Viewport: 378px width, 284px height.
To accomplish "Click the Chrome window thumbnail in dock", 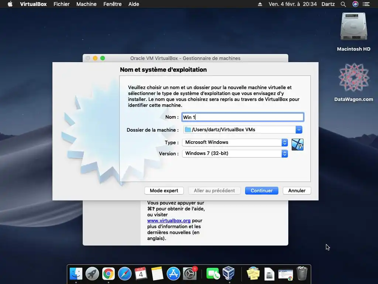I will click(286, 275).
